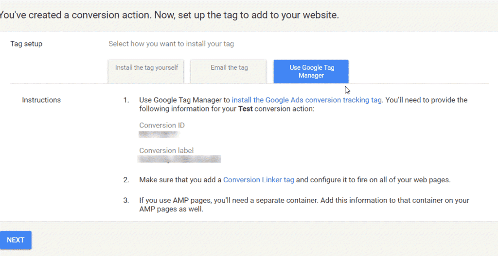Click the blurred Conversion label value

(179, 159)
